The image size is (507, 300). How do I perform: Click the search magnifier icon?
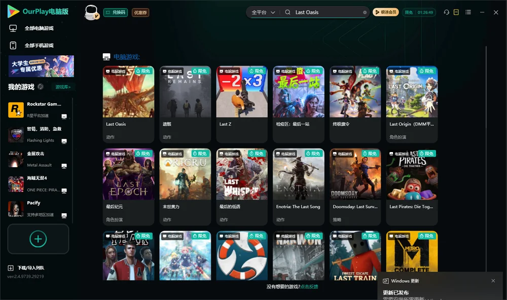(x=287, y=12)
